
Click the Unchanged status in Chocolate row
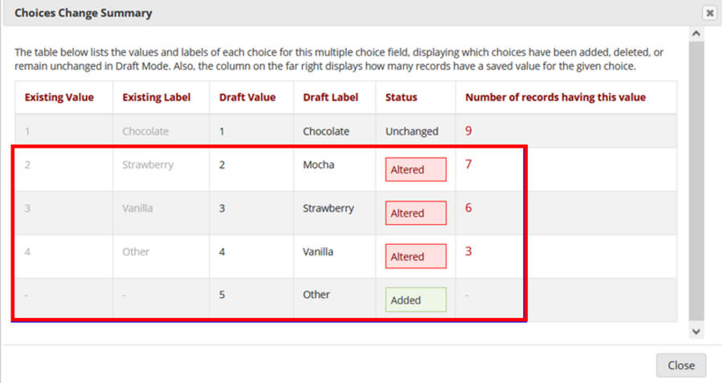coord(411,131)
